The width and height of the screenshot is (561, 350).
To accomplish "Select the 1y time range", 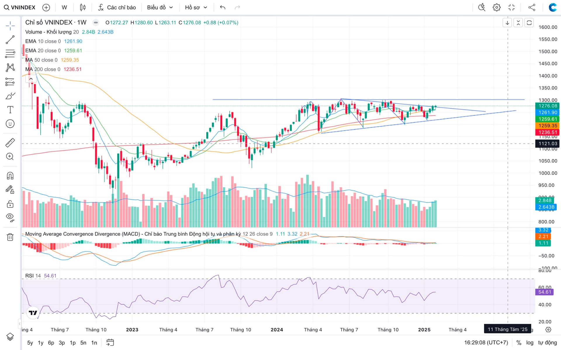I will 41,343.
